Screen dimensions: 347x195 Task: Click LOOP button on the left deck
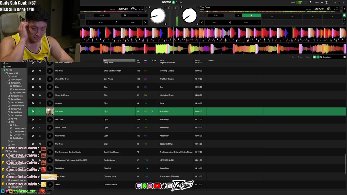click(x=132, y=22)
